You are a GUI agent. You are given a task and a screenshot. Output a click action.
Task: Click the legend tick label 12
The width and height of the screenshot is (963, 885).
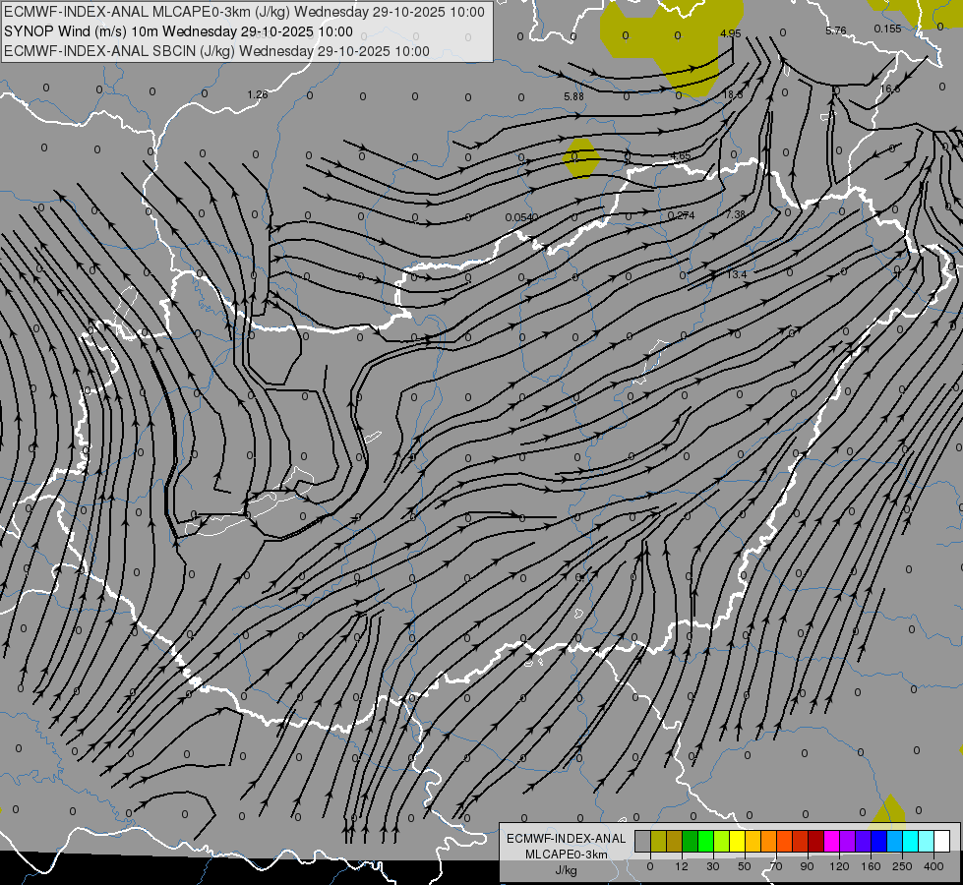tap(682, 866)
